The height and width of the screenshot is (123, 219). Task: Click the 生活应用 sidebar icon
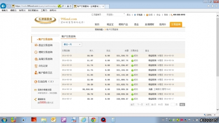click(36, 82)
